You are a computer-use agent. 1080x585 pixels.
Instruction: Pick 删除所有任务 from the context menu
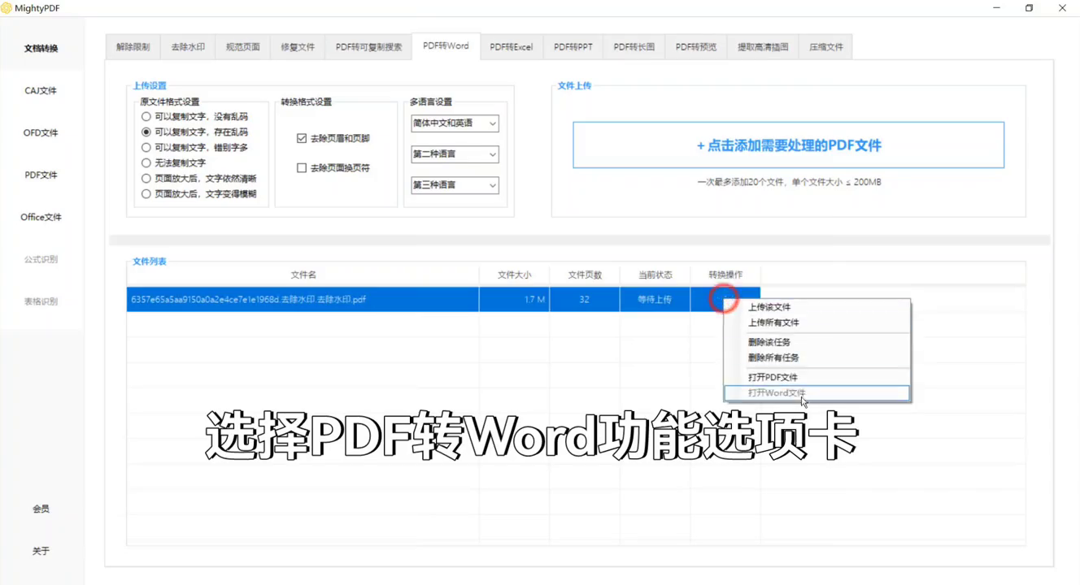click(x=817, y=357)
